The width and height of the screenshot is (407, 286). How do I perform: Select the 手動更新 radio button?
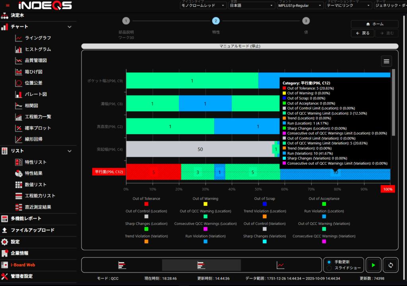coord(329,262)
